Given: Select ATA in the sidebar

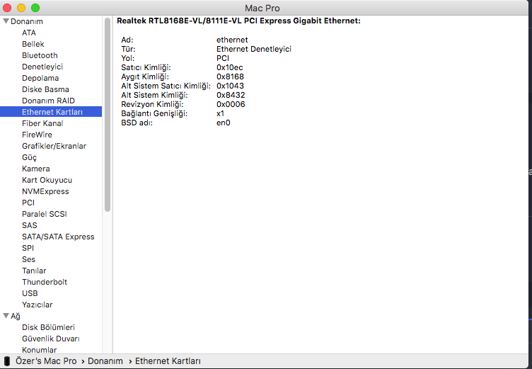Looking at the screenshot, I should coord(29,33).
